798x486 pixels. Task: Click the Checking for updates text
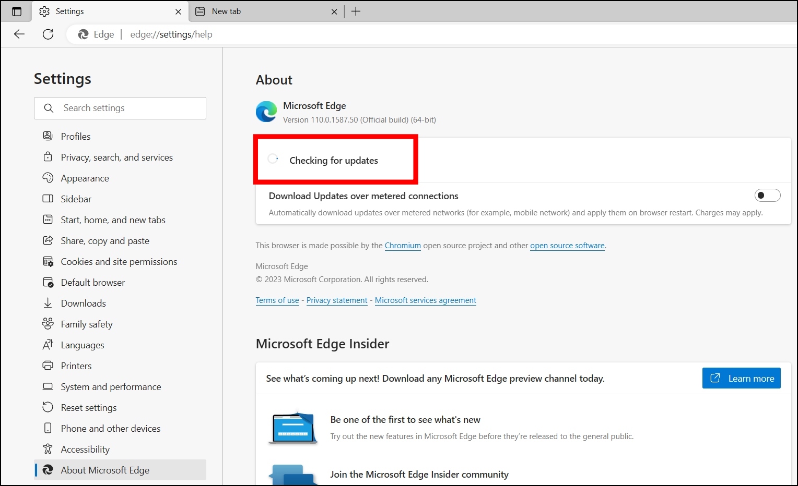[x=334, y=161]
